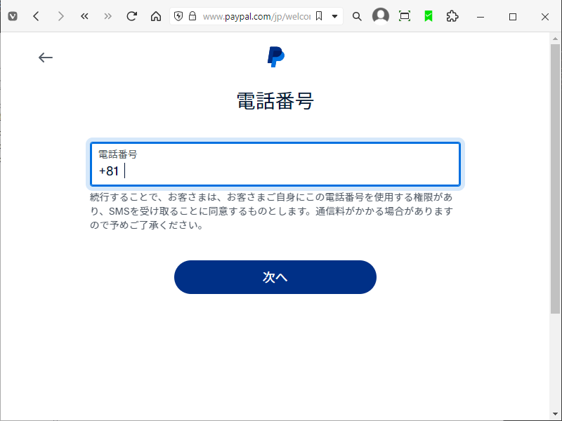Viewport: 562px width, 421px height.
Task: Close the browser window
Action: point(545,16)
